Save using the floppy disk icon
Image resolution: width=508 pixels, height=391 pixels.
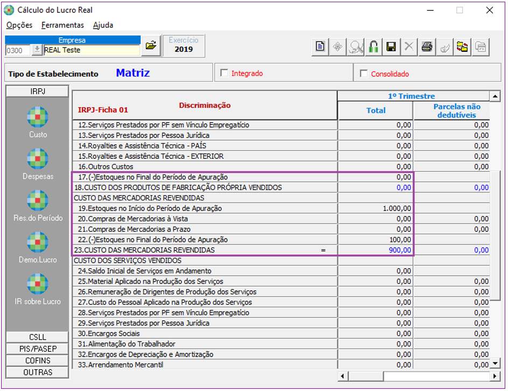point(391,47)
